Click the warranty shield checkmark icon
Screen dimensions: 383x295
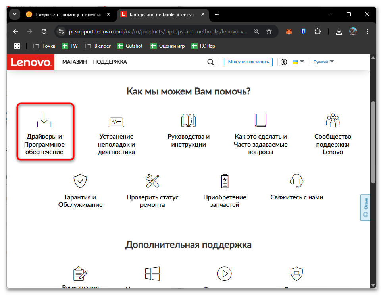pos(80,181)
